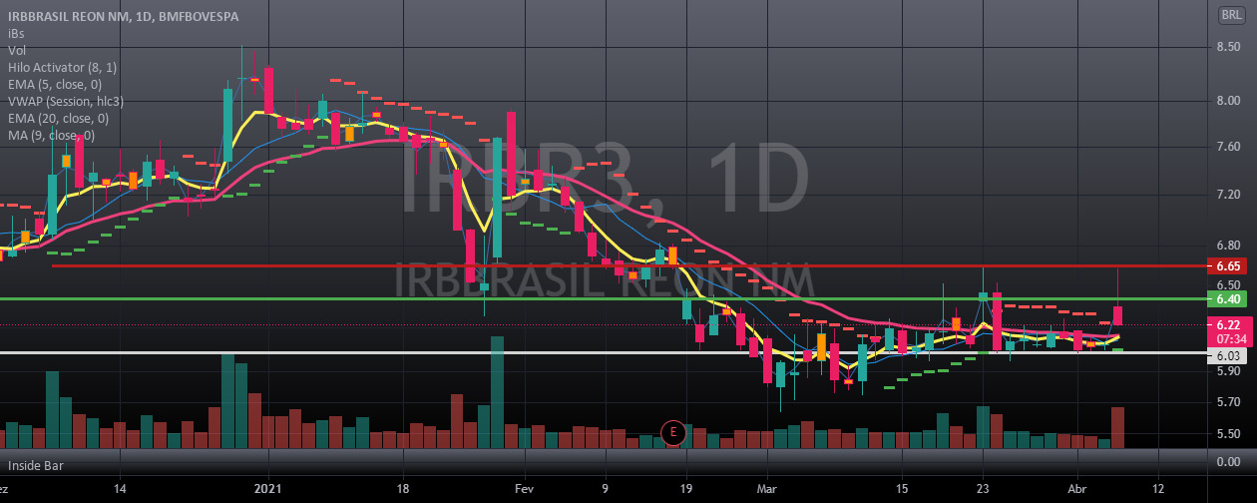Click the 7.20 price axis value
The image size is (1257, 503).
pyautogui.click(x=1228, y=194)
